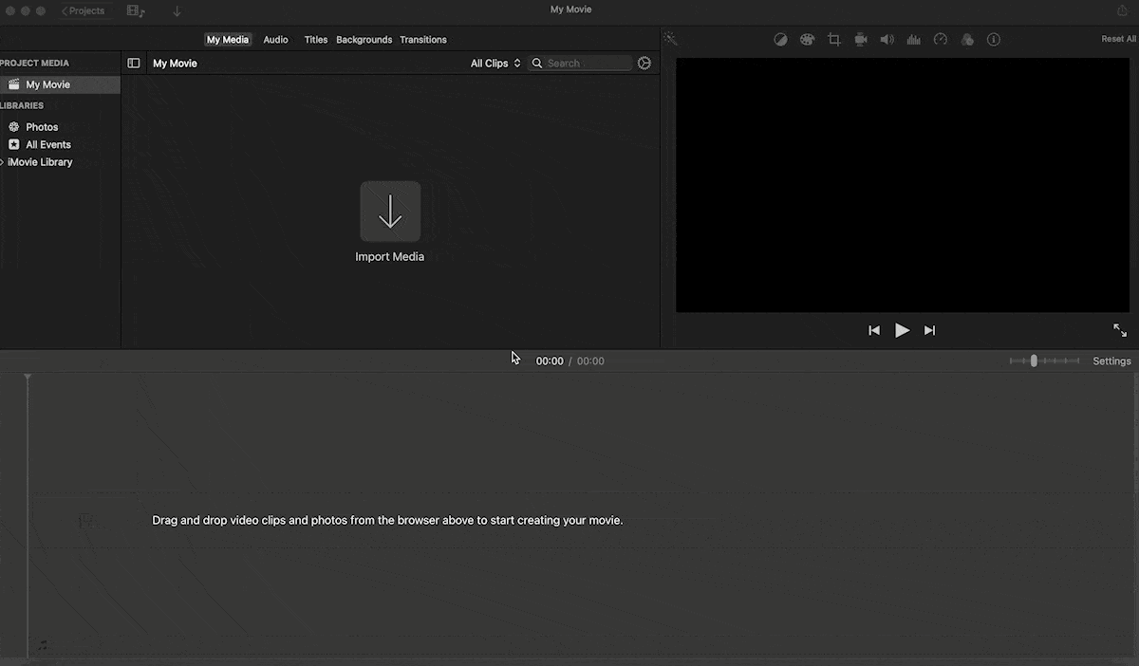This screenshot has width=1139, height=666.
Task: Open noise reduction and equalizer
Action: coord(914,40)
